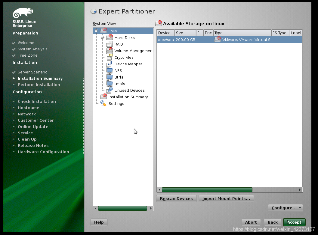Click the storage table horizontal scrollbar thumb
This screenshot has height=235, width=318.
point(207,190)
